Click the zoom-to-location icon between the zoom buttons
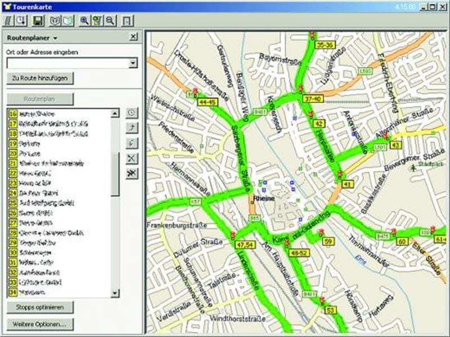Screen dimensions: 450x337 click(x=97, y=21)
